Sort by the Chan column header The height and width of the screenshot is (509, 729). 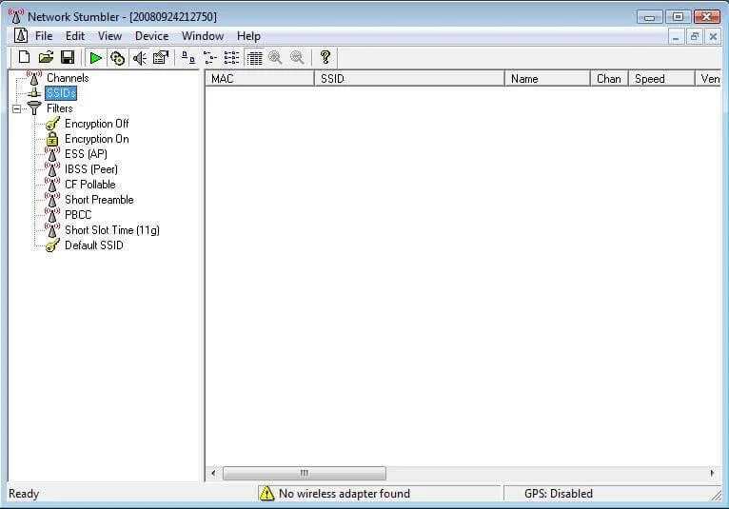(x=609, y=79)
